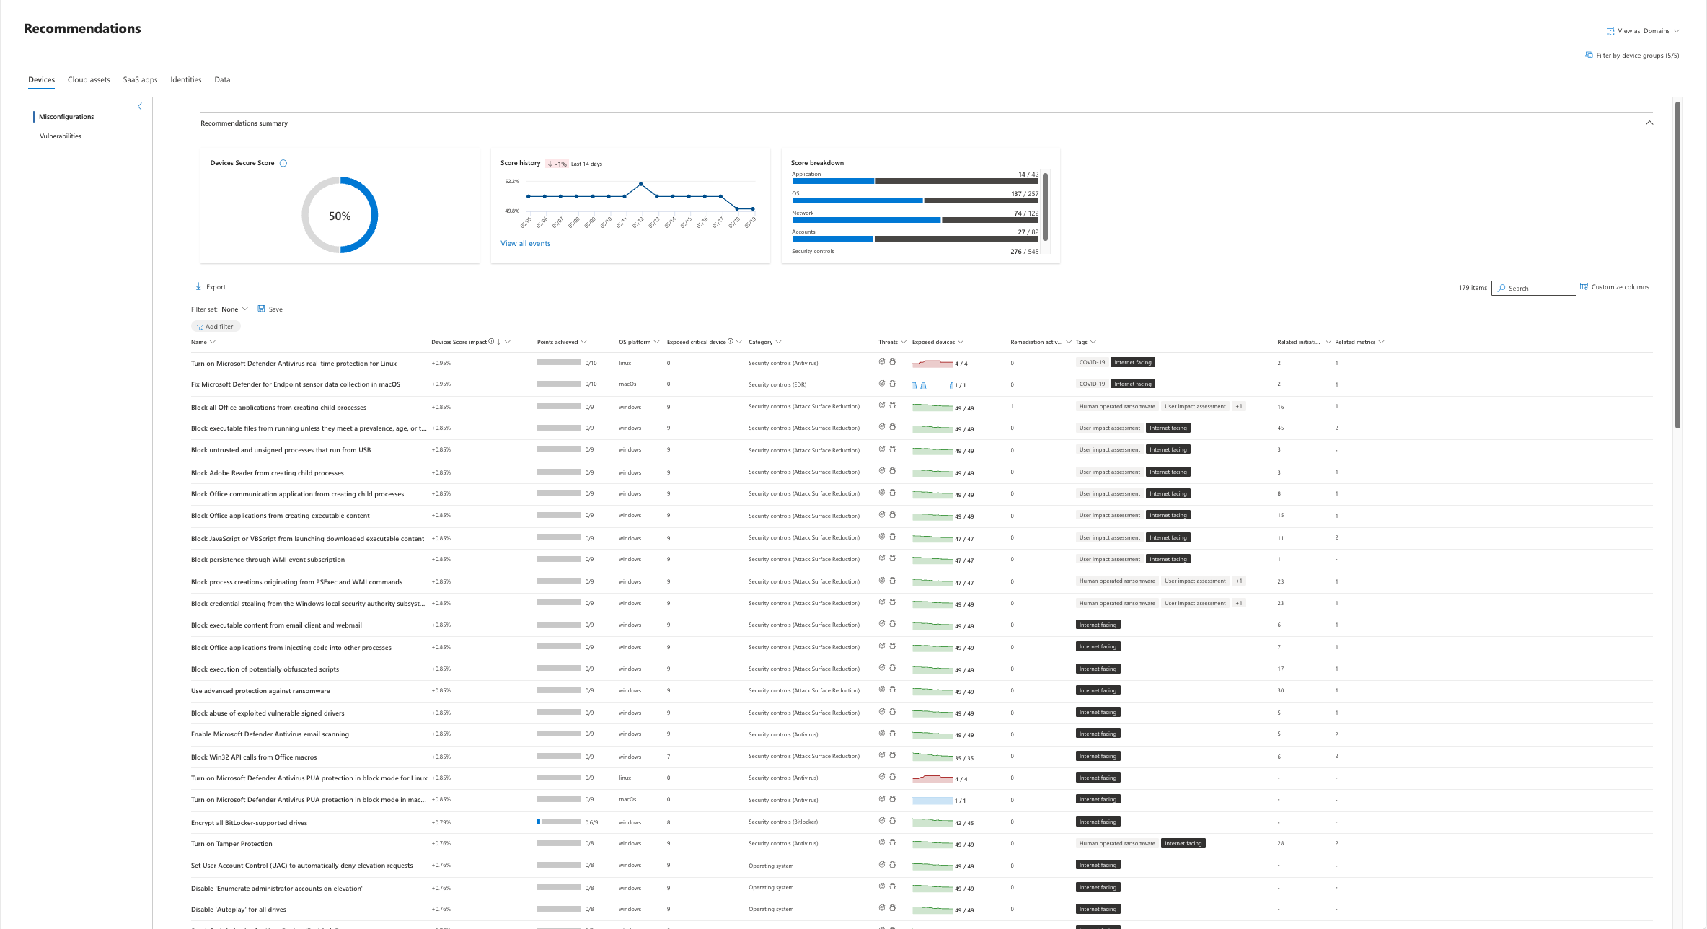This screenshot has width=1707, height=929.
Task: Select Vulnerabilities in the side menu
Action: tap(61, 136)
